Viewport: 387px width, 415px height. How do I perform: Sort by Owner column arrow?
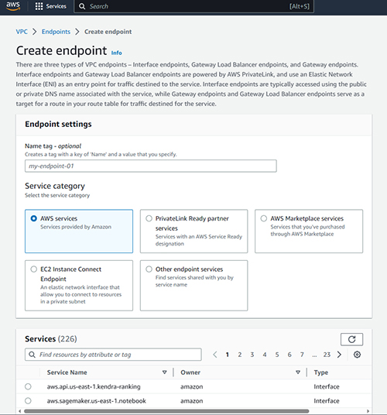[x=298, y=372]
